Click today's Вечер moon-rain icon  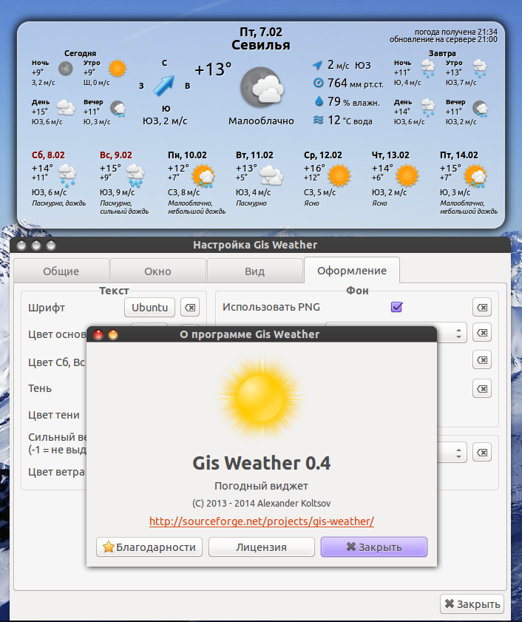pyautogui.click(x=118, y=108)
